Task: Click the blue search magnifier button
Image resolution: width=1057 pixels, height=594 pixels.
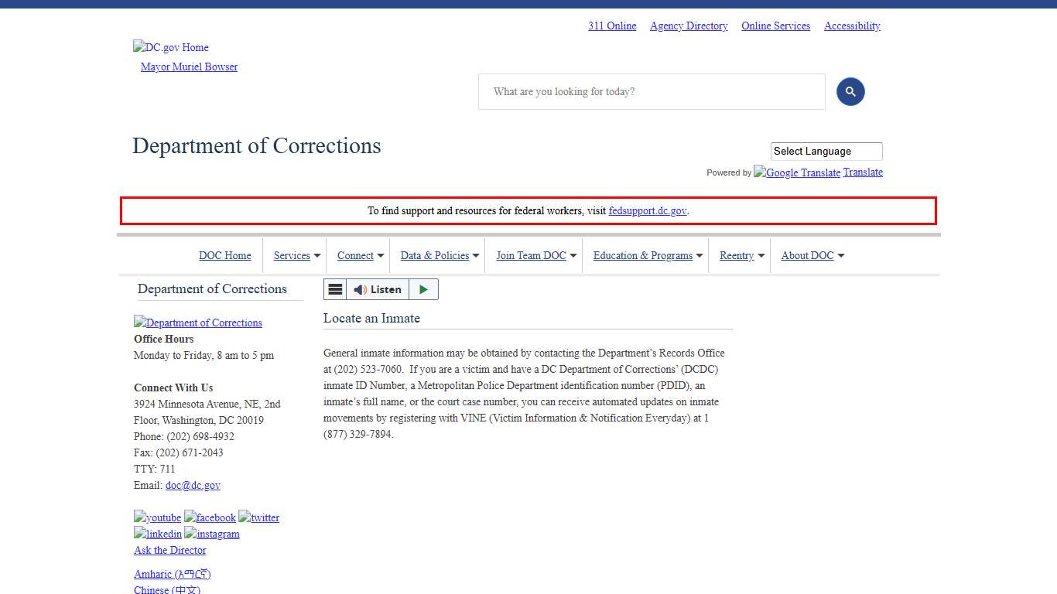Action: (850, 92)
